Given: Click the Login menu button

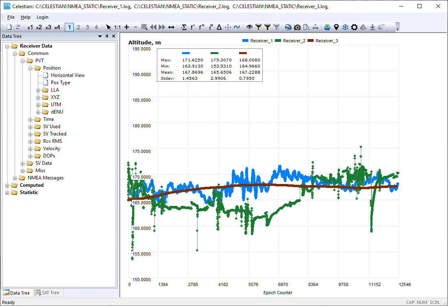Looking at the screenshot, I should click(x=42, y=17).
